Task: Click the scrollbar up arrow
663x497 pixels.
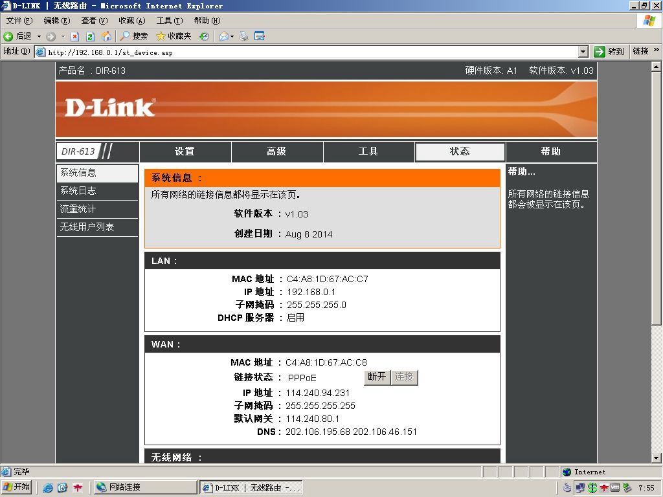Action: tap(656, 67)
